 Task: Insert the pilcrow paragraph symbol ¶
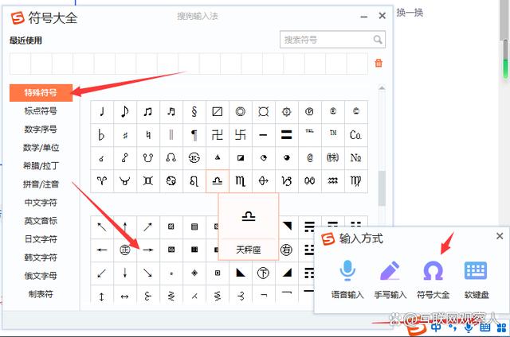194,135
